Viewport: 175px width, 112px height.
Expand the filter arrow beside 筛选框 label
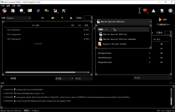6,79
